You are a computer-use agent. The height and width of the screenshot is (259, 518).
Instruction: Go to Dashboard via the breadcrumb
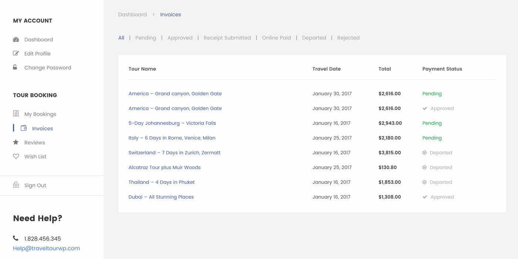coord(132,14)
